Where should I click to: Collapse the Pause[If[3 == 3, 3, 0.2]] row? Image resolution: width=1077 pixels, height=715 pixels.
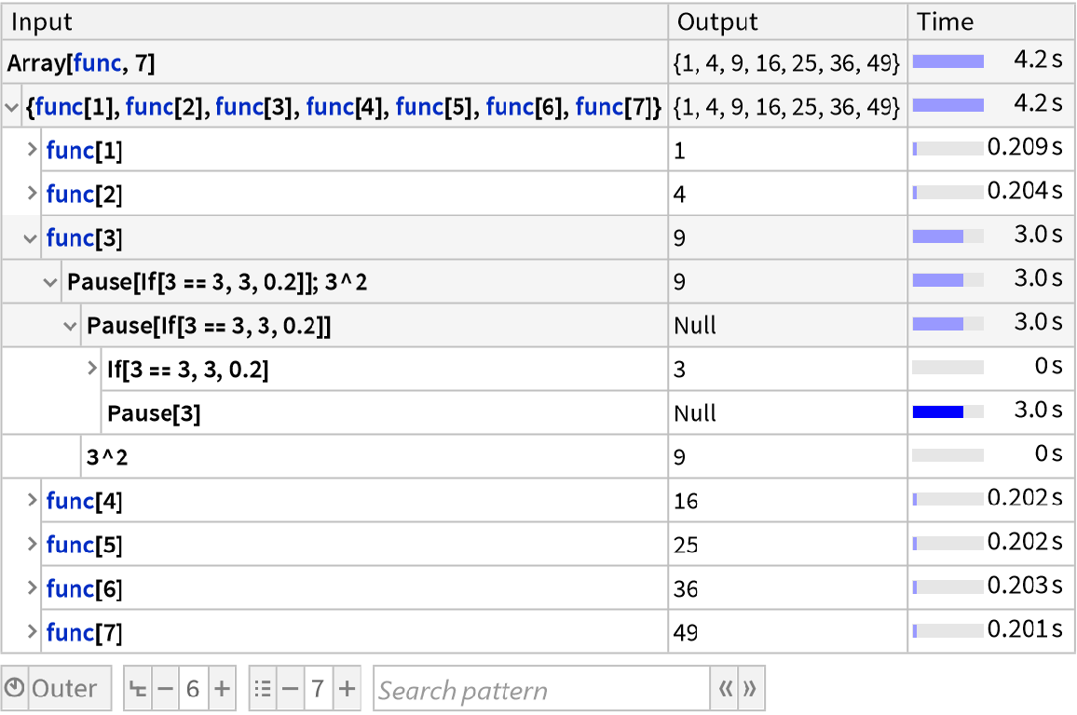pos(67,325)
